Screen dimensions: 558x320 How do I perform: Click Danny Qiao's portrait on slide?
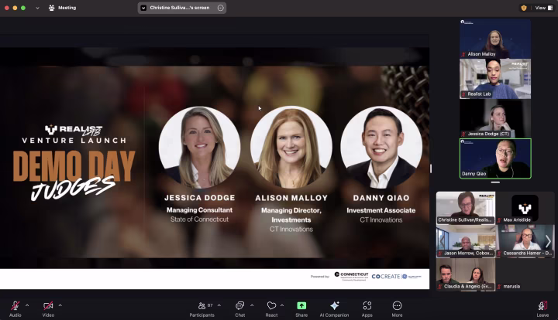[x=381, y=147]
